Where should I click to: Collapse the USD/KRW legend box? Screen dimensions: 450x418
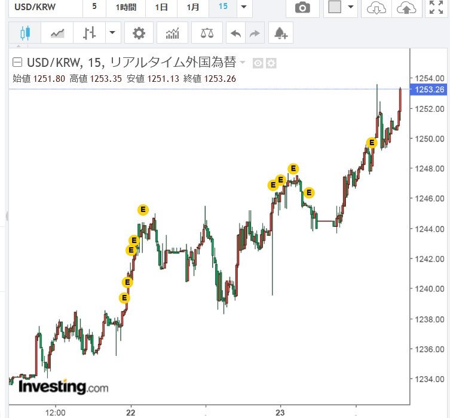(x=17, y=63)
